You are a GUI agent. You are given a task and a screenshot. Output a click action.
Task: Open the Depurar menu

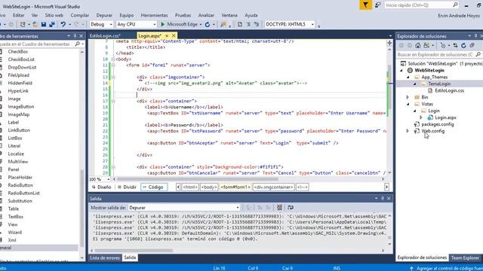coord(104,15)
